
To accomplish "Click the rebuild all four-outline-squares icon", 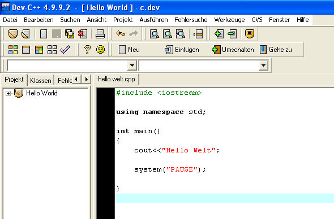I will coord(52,50).
